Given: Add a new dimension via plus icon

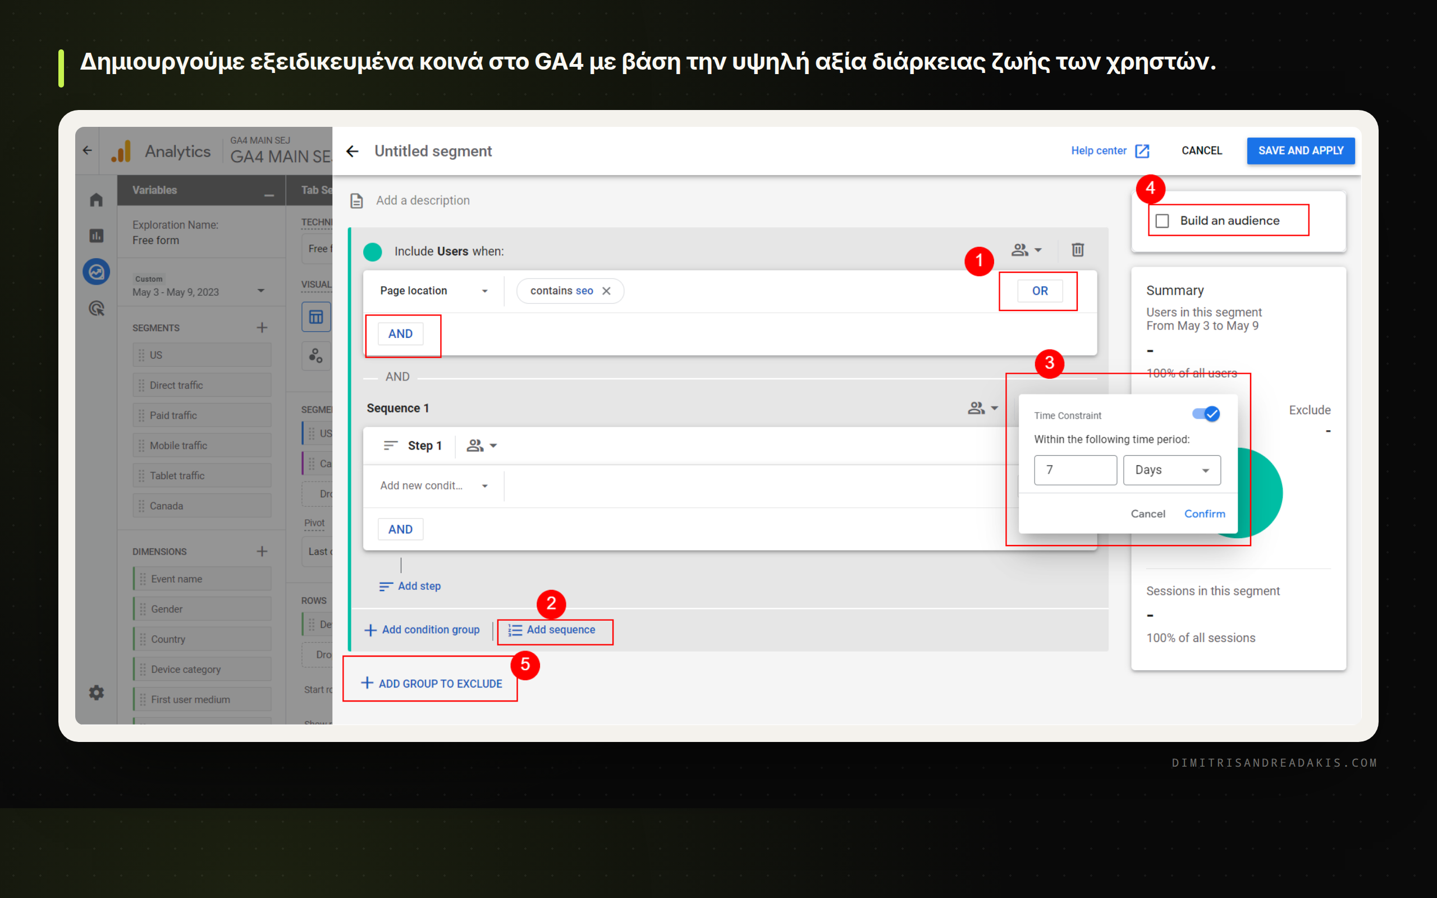Looking at the screenshot, I should (262, 552).
